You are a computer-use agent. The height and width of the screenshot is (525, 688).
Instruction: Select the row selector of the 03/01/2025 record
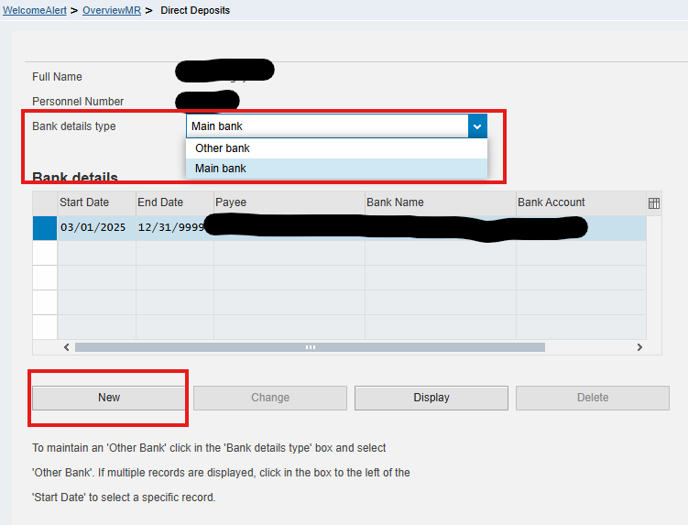[45, 228]
